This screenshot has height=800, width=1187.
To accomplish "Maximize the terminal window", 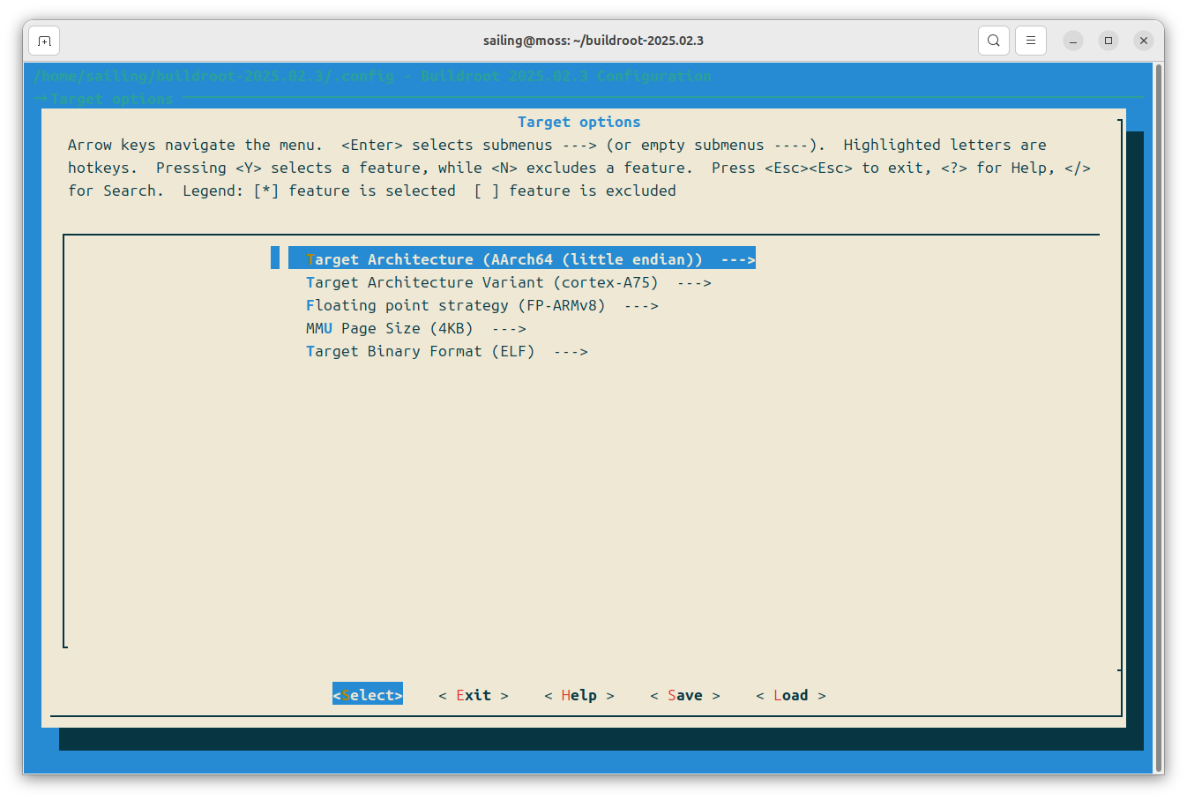I will coord(1109,41).
